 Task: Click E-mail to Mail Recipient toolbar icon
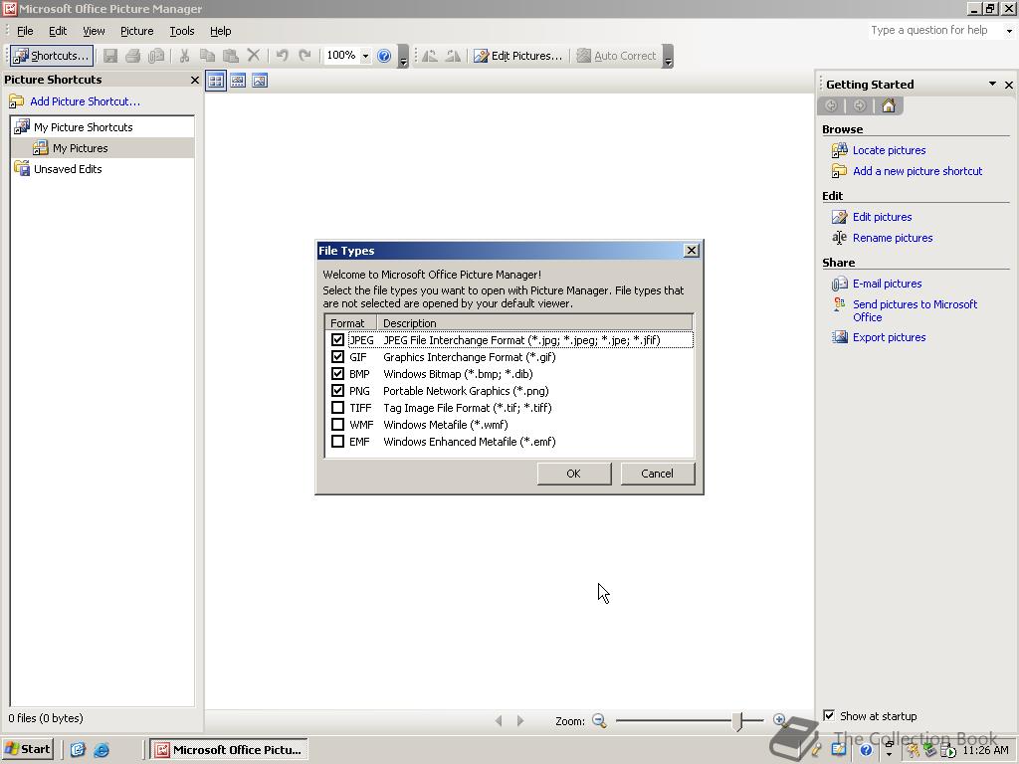point(156,56)
